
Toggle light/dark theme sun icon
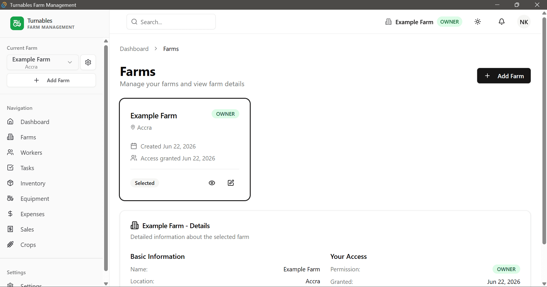point(478,22)
